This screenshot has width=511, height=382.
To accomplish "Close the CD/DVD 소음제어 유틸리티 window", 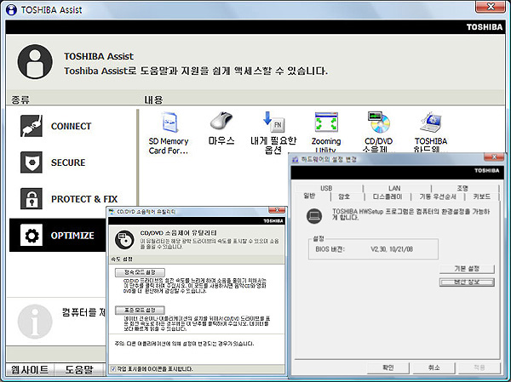I will [x=277, y=210].
